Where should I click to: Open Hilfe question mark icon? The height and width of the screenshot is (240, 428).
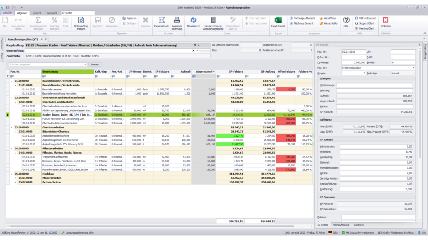coord(346,21)
